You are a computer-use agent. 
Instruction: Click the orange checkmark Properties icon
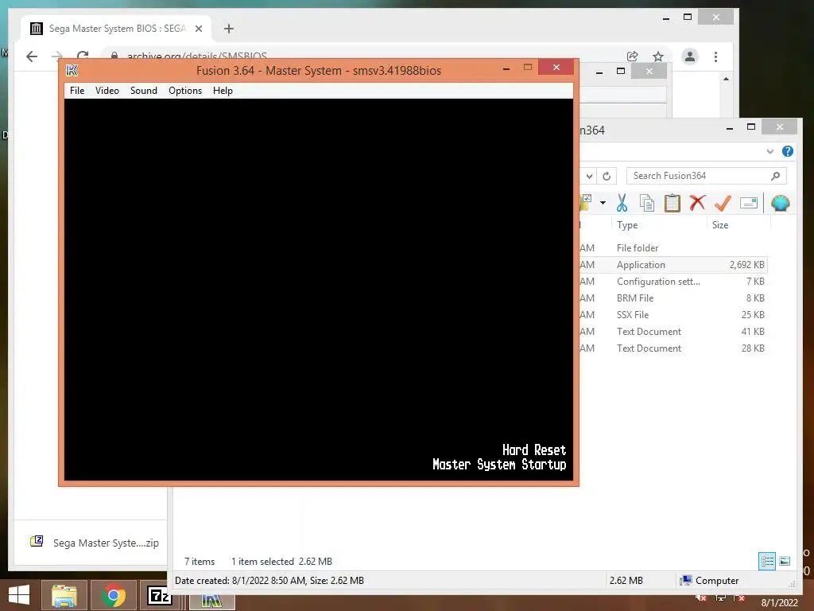[723, 203]
